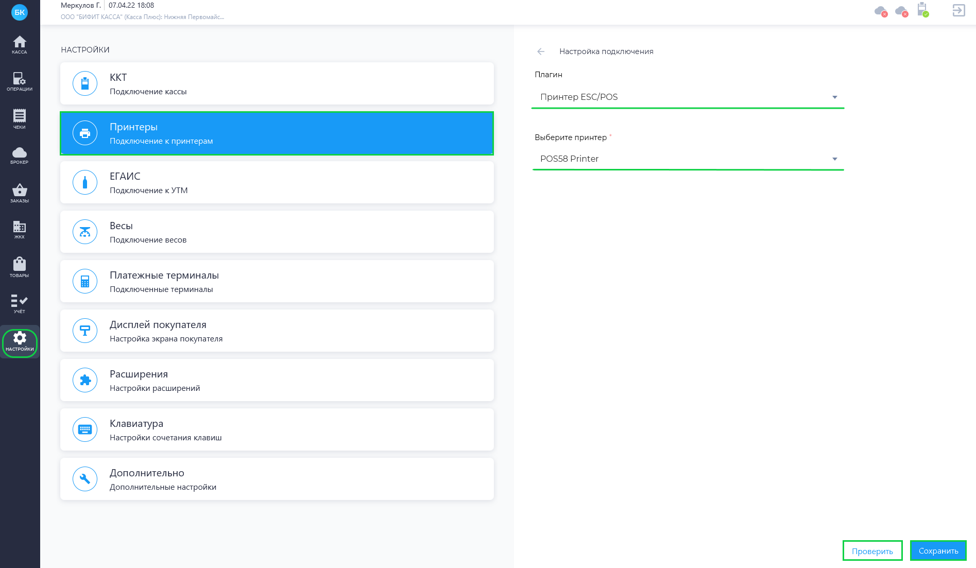Open the ЖКХ building icon

[20, 229]
